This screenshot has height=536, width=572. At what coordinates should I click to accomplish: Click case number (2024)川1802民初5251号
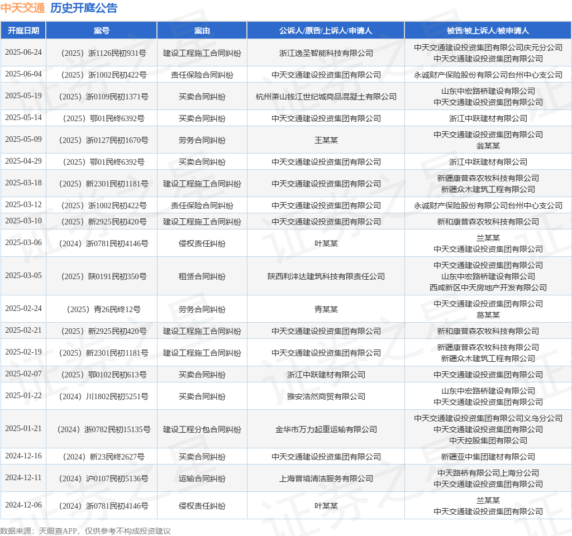(102, 396)
